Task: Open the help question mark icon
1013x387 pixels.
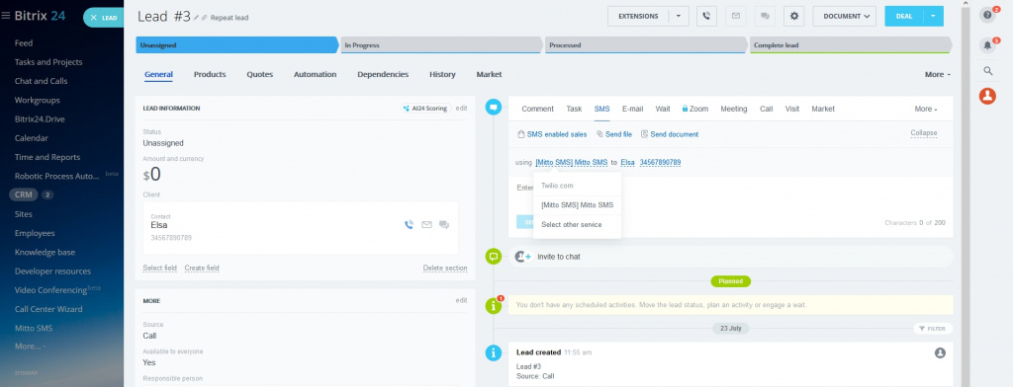Action: coord(987,15)
